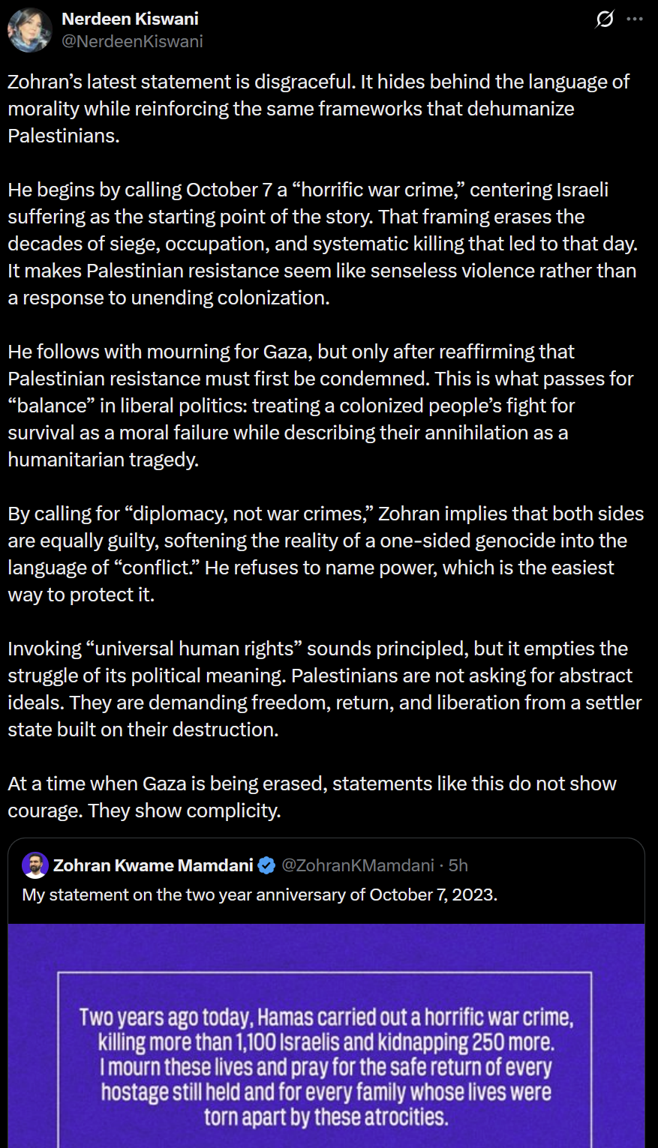The height and width of the screenshot is (1148, 658).
Task: Open the Grok icon on the post
Action: coord(604,19)
